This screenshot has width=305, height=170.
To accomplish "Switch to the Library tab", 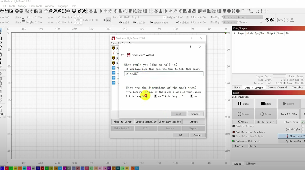I will pos(251,164).
